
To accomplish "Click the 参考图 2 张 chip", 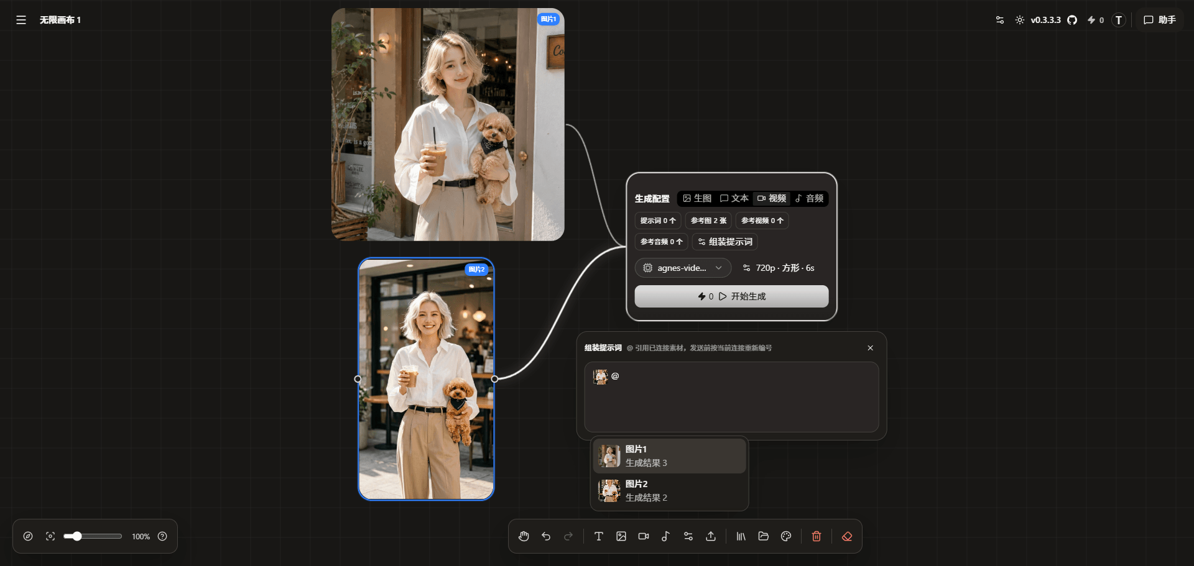I will coord(708,221).
